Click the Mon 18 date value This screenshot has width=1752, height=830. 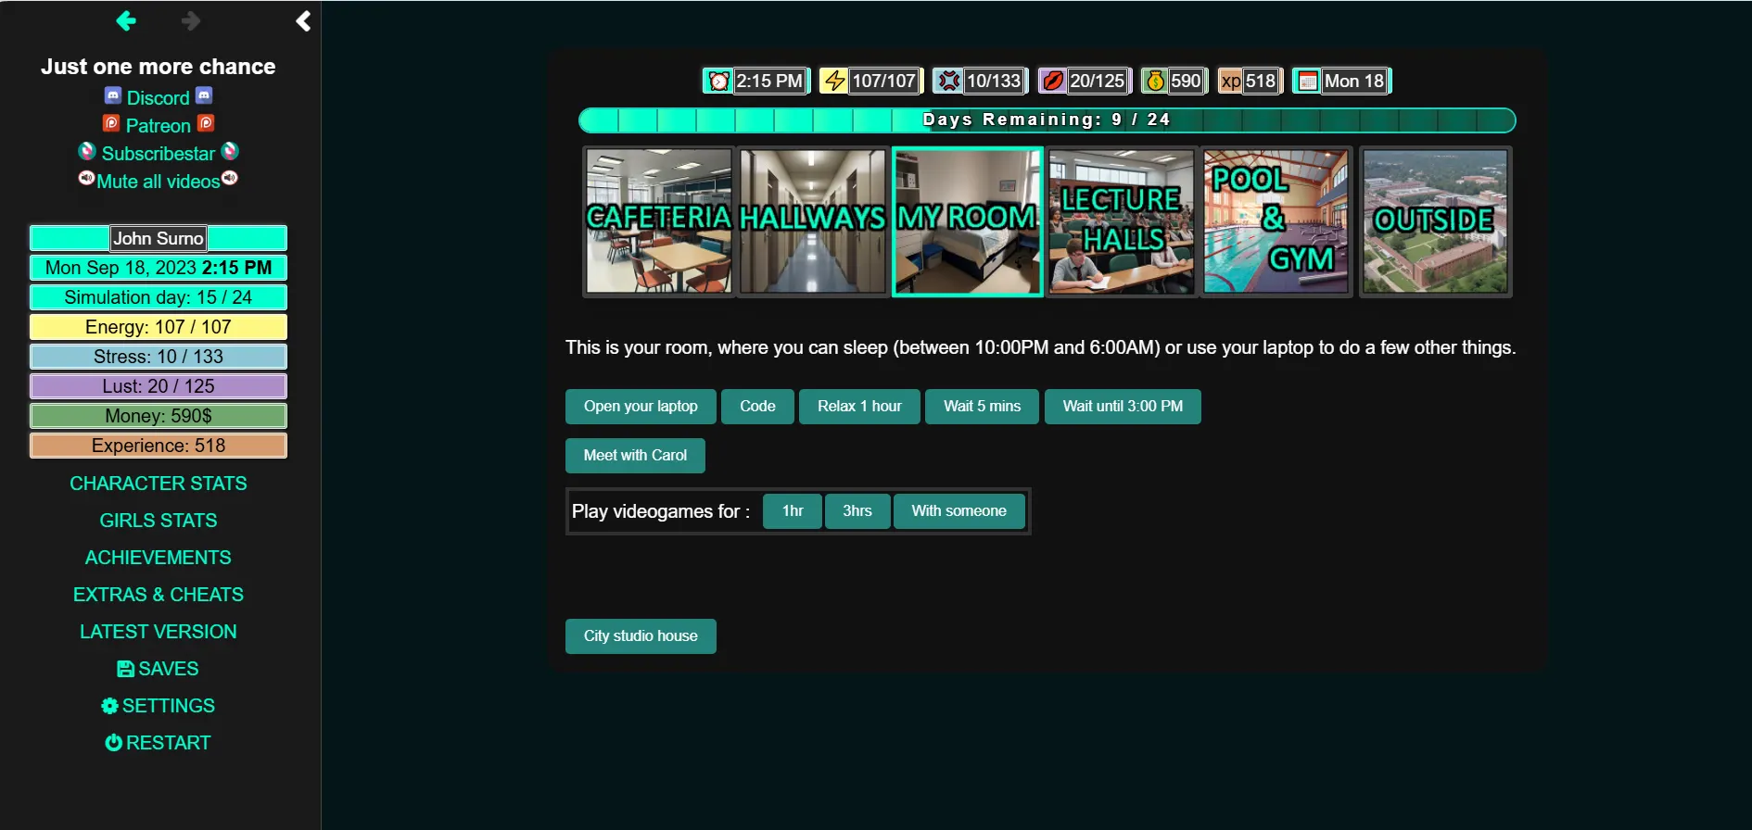(1354, 82)
